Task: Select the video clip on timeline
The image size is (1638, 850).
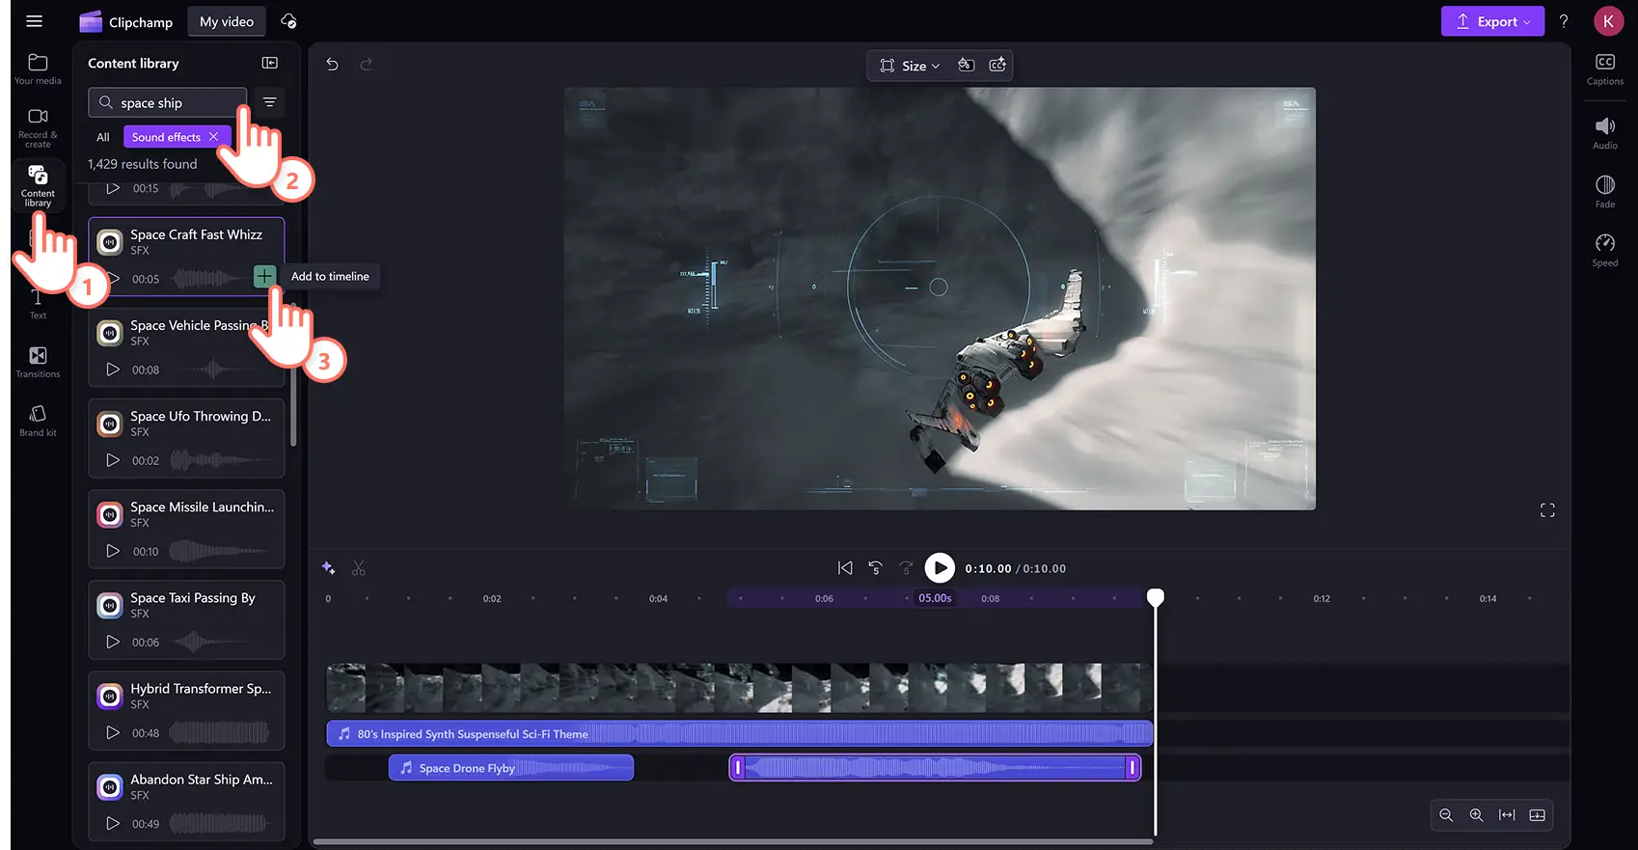Action: pos(739,687)
